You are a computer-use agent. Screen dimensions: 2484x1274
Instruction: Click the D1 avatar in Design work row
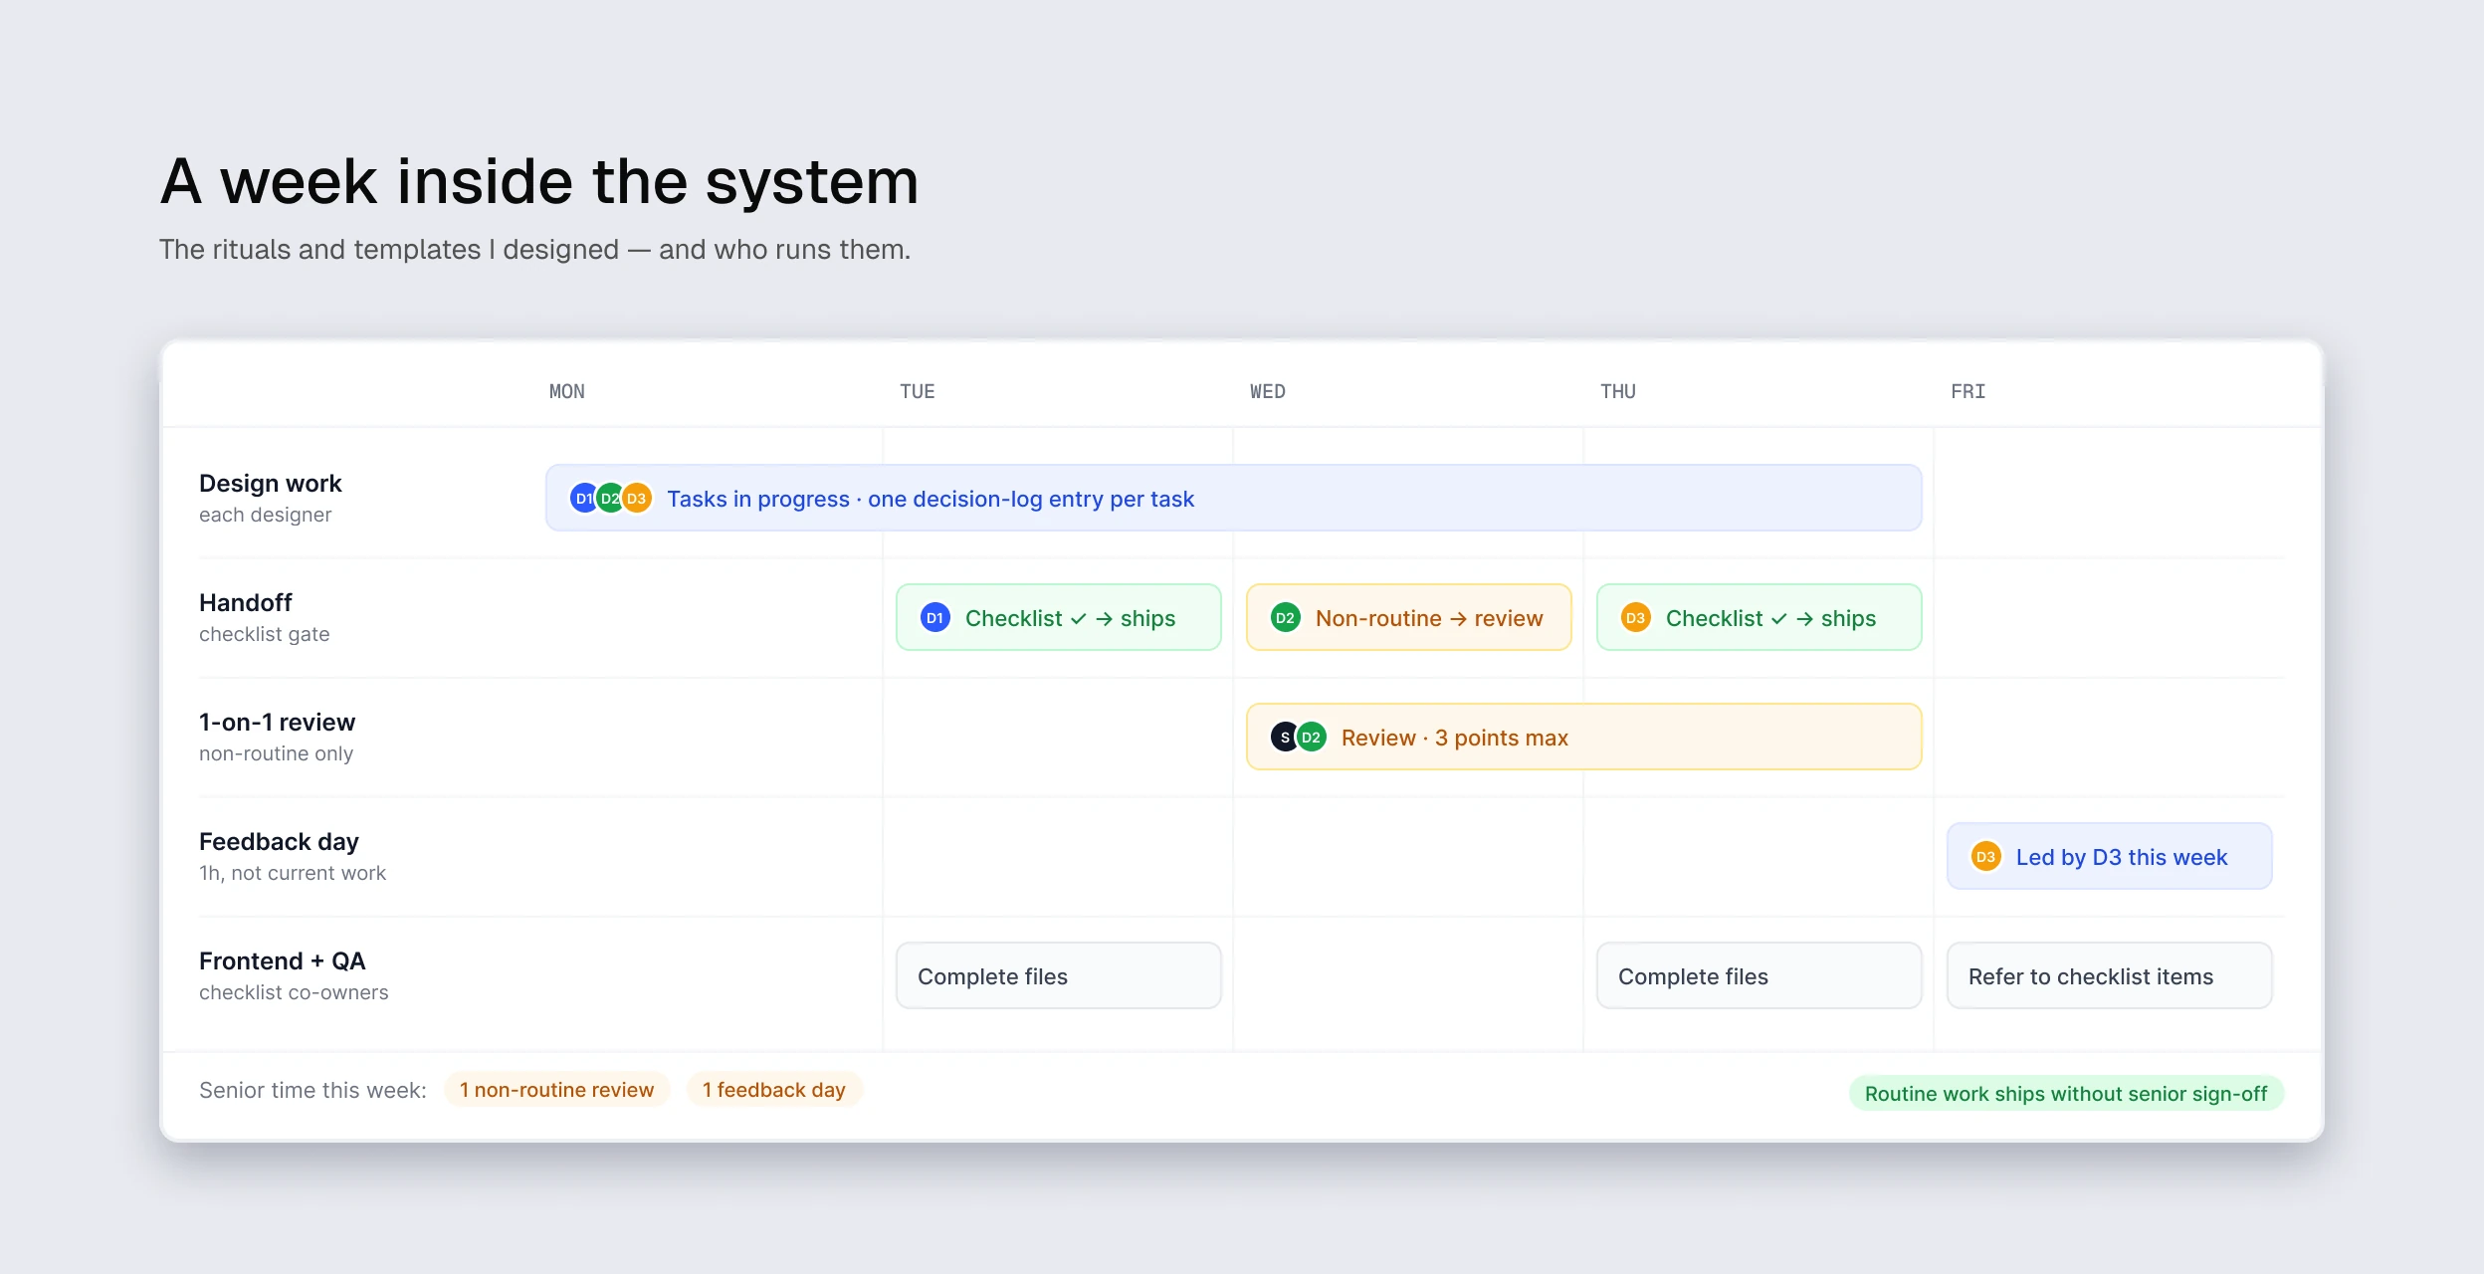tap(584, 498)
